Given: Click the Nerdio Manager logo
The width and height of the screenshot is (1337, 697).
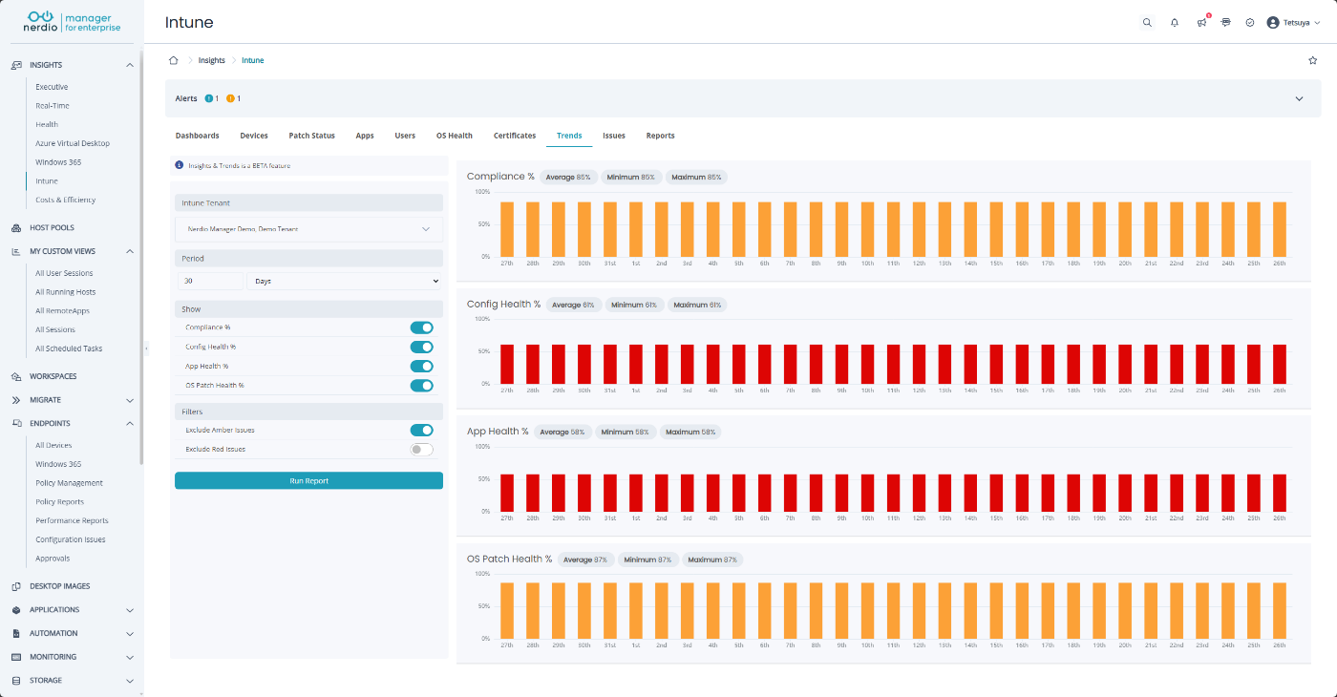Looking at the screenshot, I should (73, 22).
